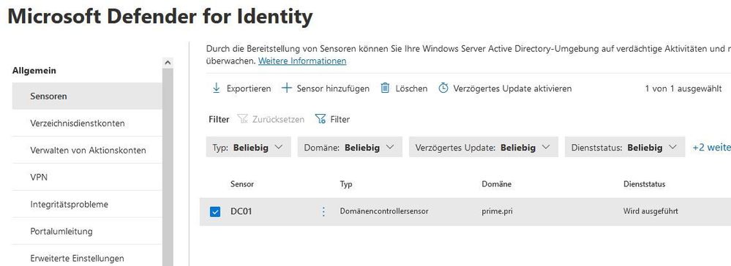Uncheck the DC01 sensor checkbox
731x266 pixels.
[x=215, y=212]
